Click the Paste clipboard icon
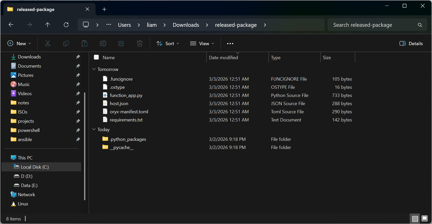432x224 pixels. pyautogui.click(x=85, y=44)
